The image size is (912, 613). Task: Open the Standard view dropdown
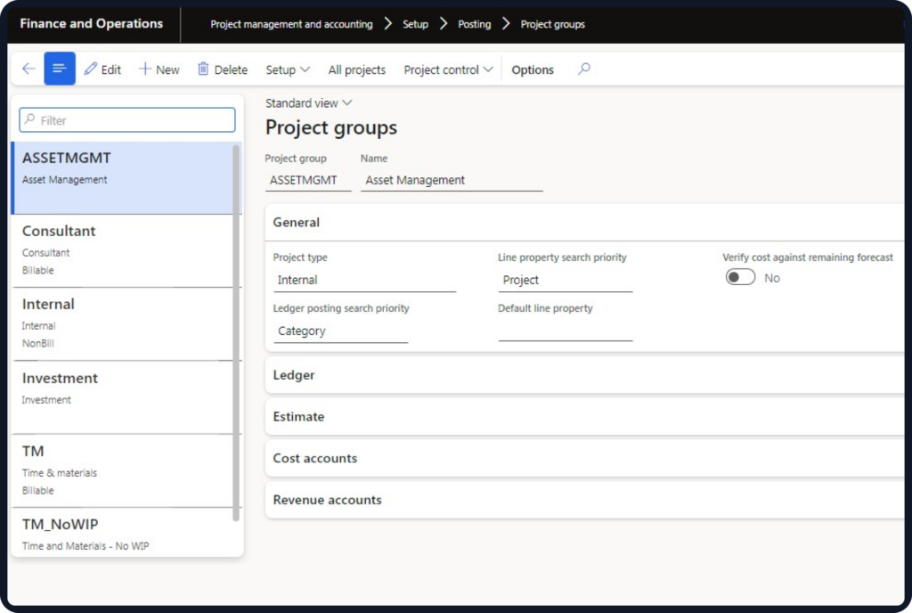tap(309, 103)
